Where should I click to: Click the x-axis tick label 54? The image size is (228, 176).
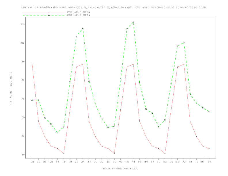pos(146,162)
